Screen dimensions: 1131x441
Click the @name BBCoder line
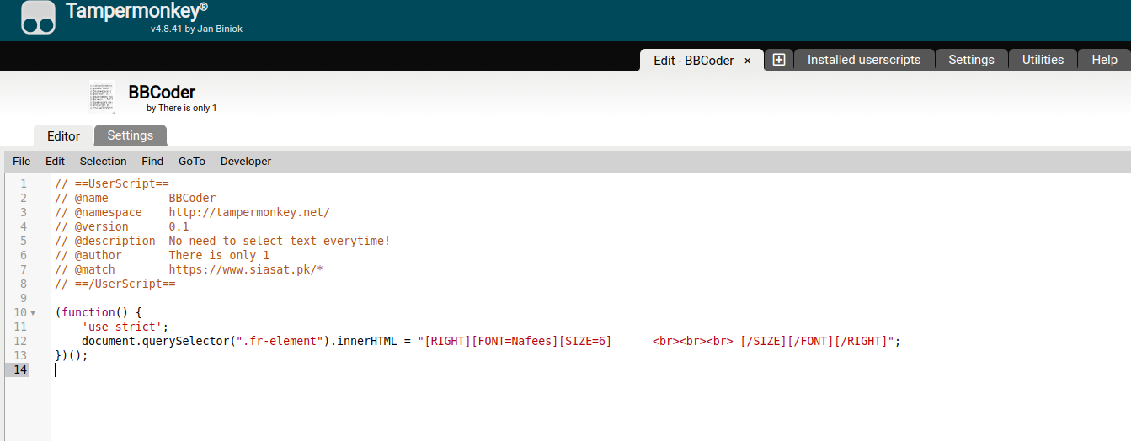(x=136, y=198)
